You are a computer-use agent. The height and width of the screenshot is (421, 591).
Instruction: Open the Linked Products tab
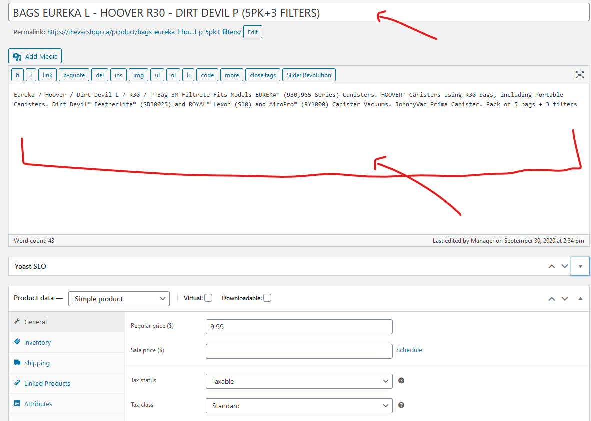[67, 383]
